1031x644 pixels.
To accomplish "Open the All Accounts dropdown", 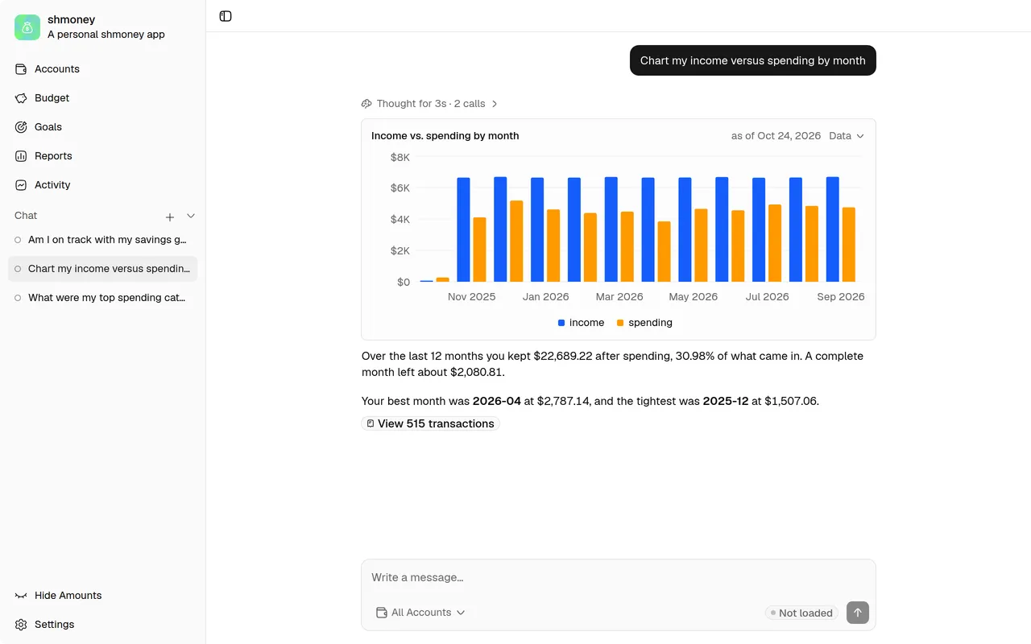I will coord(420,613).
